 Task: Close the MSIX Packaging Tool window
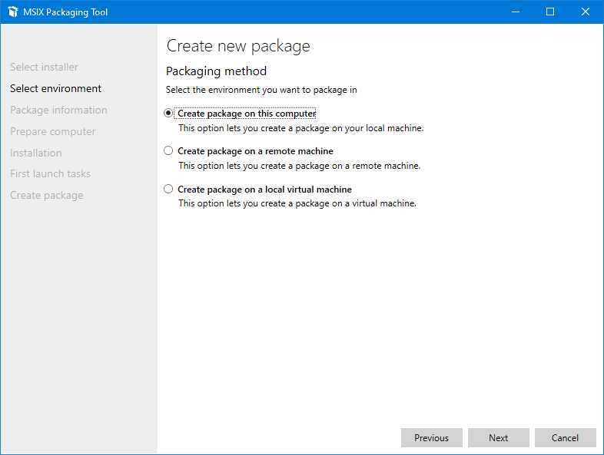point(586,12)
